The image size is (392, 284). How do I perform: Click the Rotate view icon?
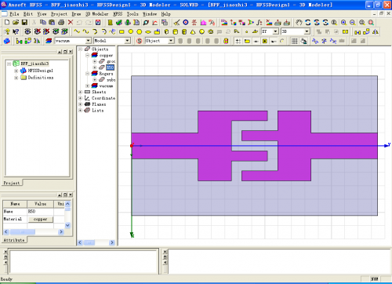point(308,23)
